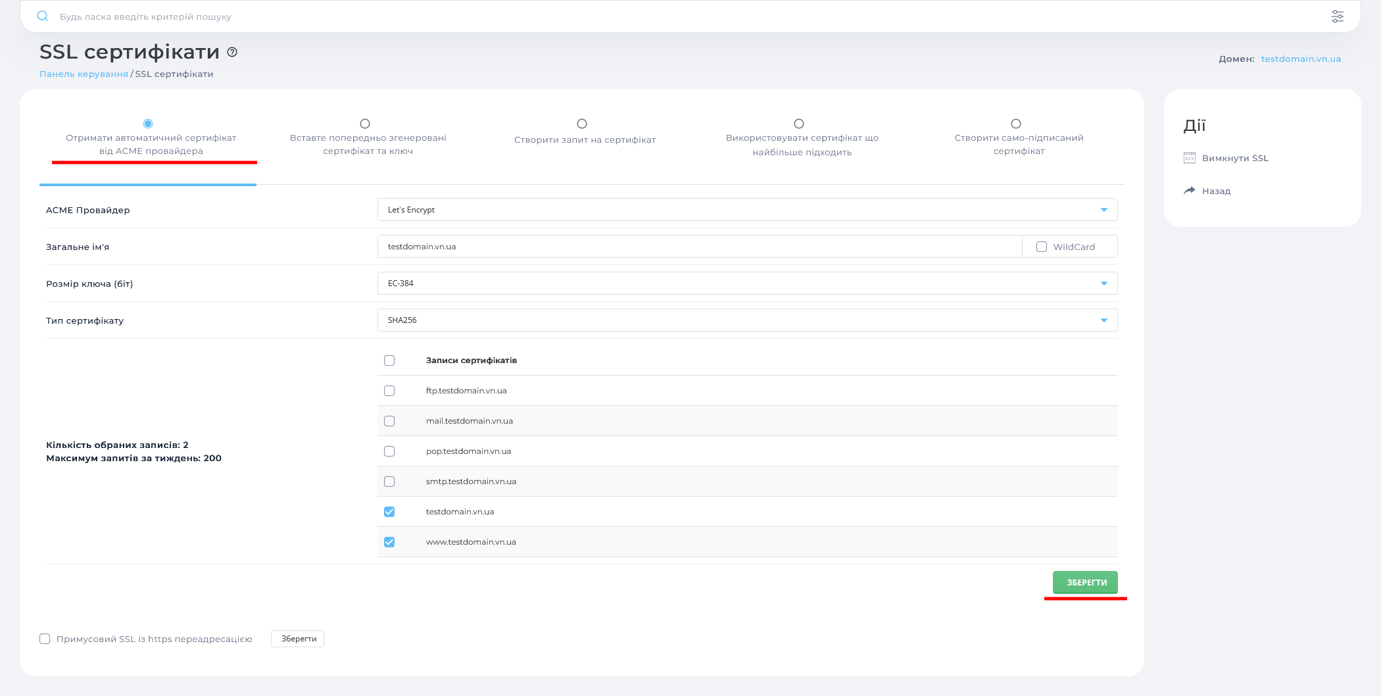This screenshot has width=1381, height=696.
Task: Click the search magnifier icon
Action: [43, 16]
